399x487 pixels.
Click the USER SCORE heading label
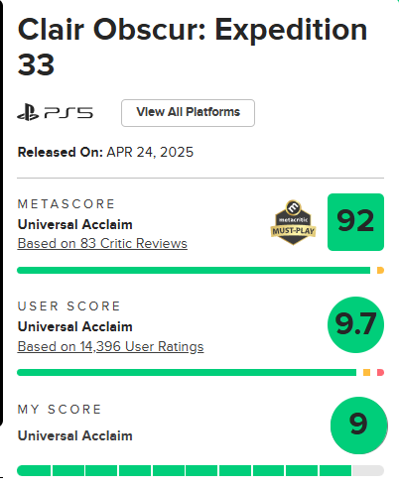tap(68, 306)
